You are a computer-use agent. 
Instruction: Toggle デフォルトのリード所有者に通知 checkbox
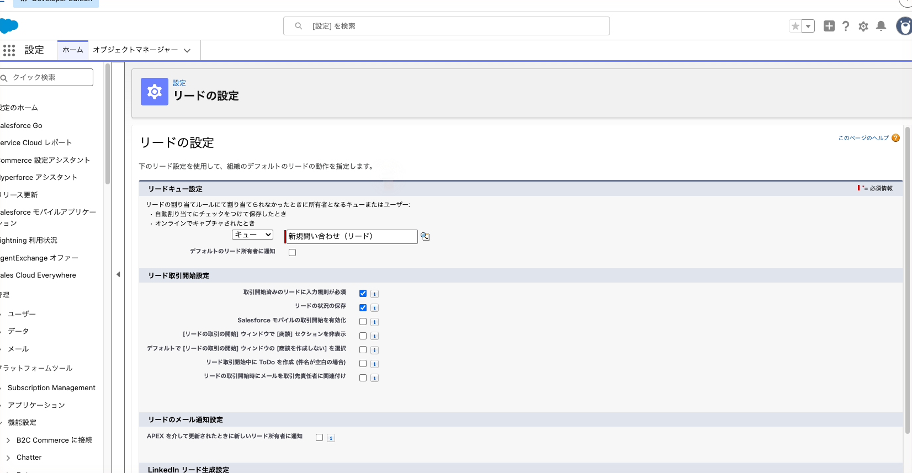click(292, 252)
